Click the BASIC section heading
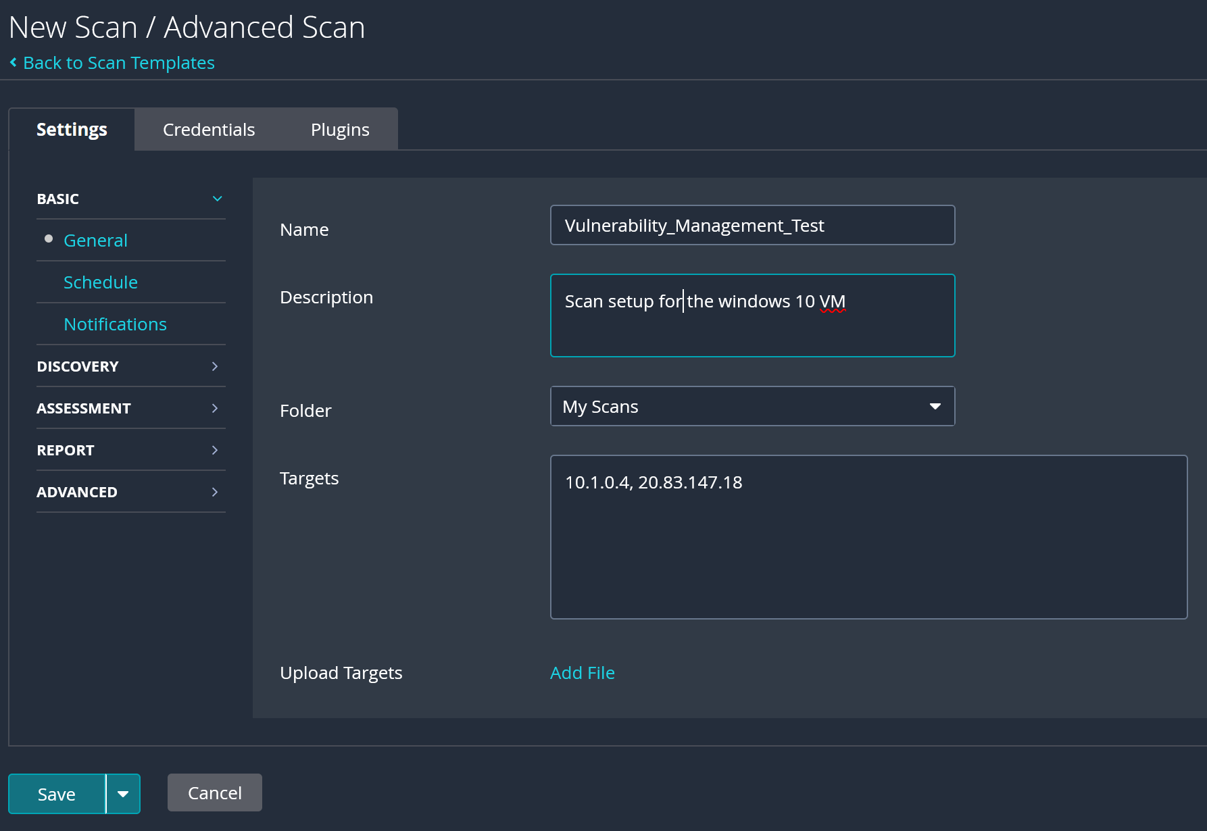The height and width of the screenshot is (831, 1207). coord(58,199)
